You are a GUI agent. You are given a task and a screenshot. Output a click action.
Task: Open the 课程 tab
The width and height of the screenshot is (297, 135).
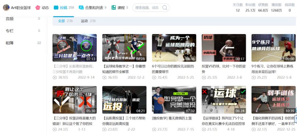[x=120, y=8]
